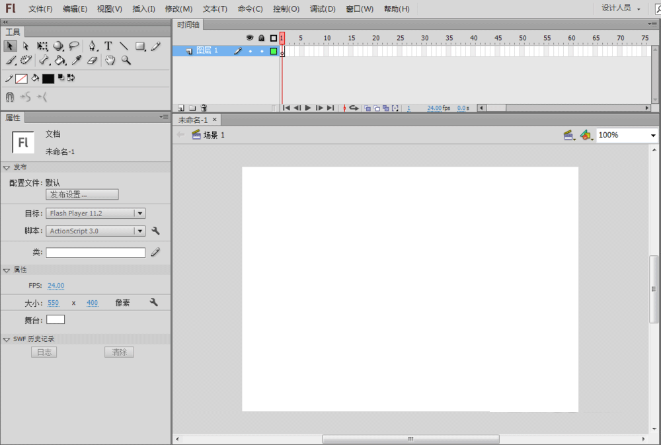The width and height of the screenshot is (661, 445).
Task: Open the 时间轴 panel options menu
Action: 652,24
